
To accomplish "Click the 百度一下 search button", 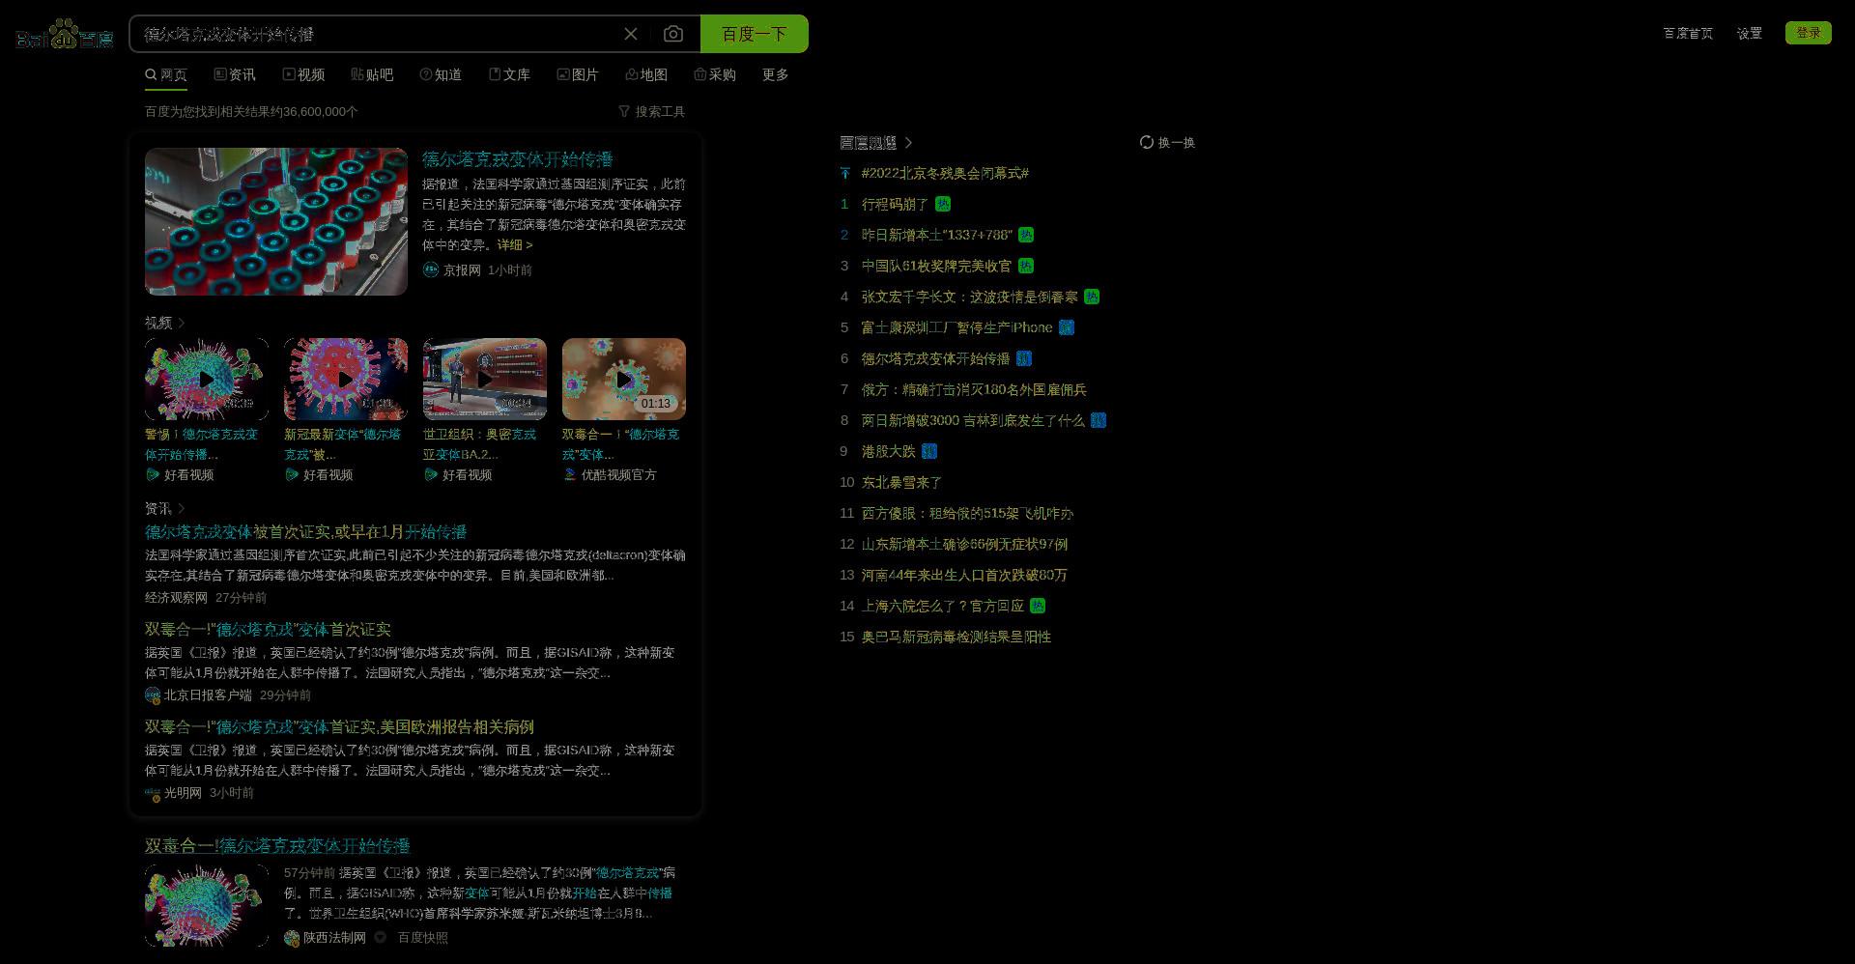I will click(755, 34).
